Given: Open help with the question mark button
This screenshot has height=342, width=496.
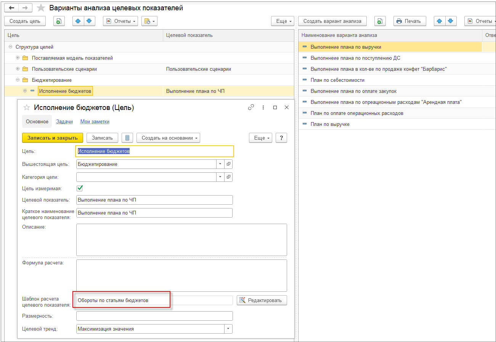Looking at the screenshot, I should click(281, 138).
